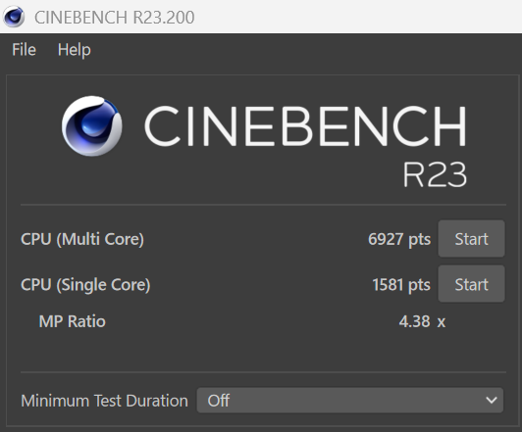Click the 1581 pts single core score
The width and height of the screenshot is (522, 432).
[401, 285]
